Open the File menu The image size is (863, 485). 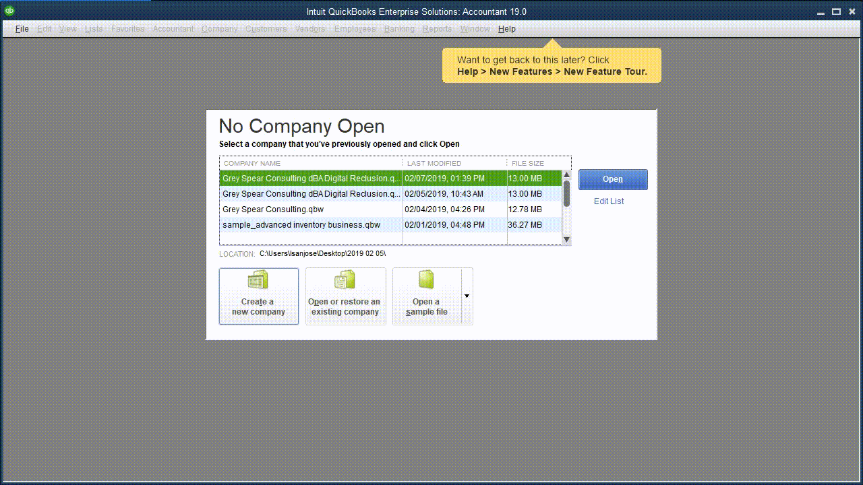22,29
